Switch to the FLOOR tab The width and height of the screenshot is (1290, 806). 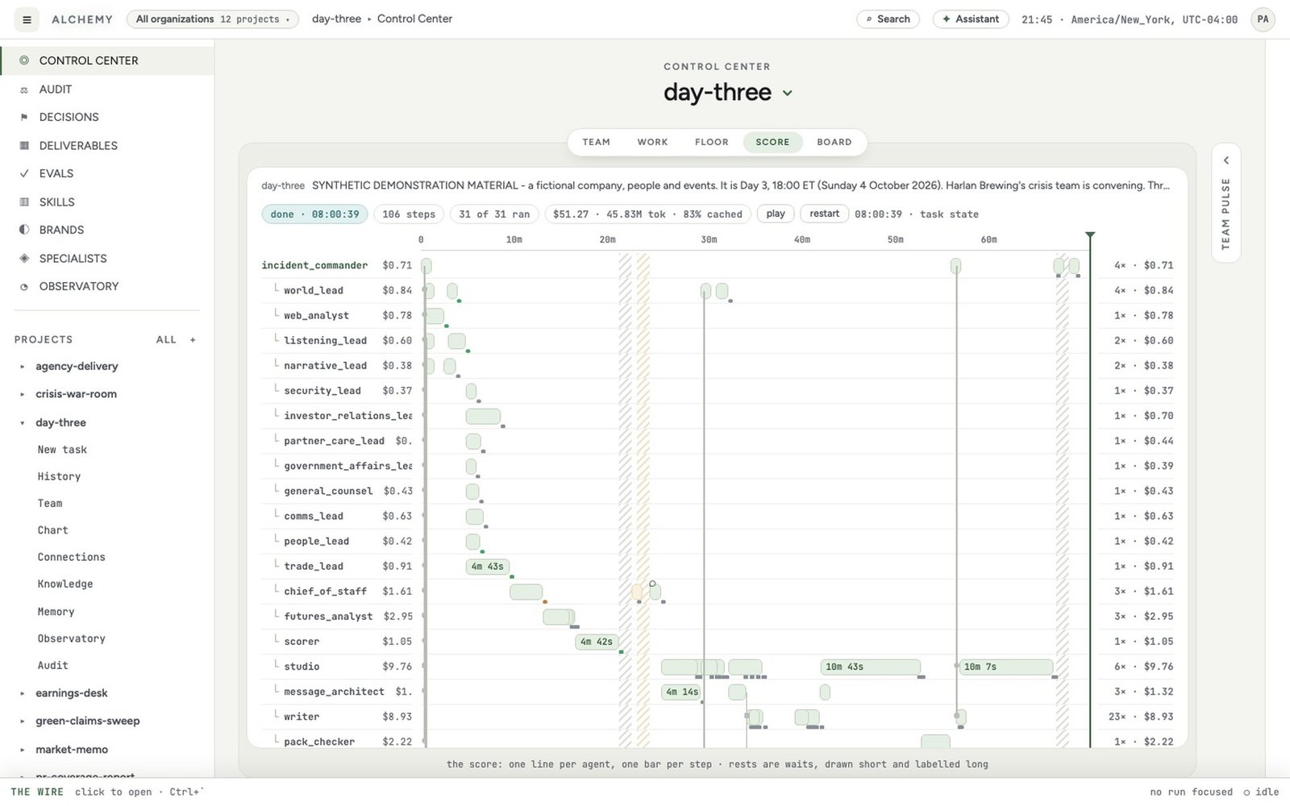712,143
